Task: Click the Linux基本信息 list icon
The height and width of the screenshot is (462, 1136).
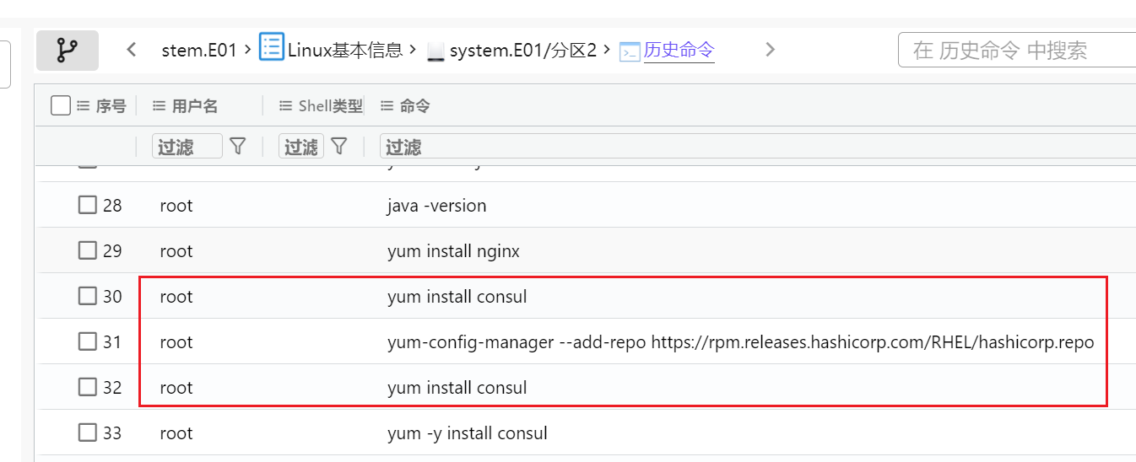Action: 271,47
